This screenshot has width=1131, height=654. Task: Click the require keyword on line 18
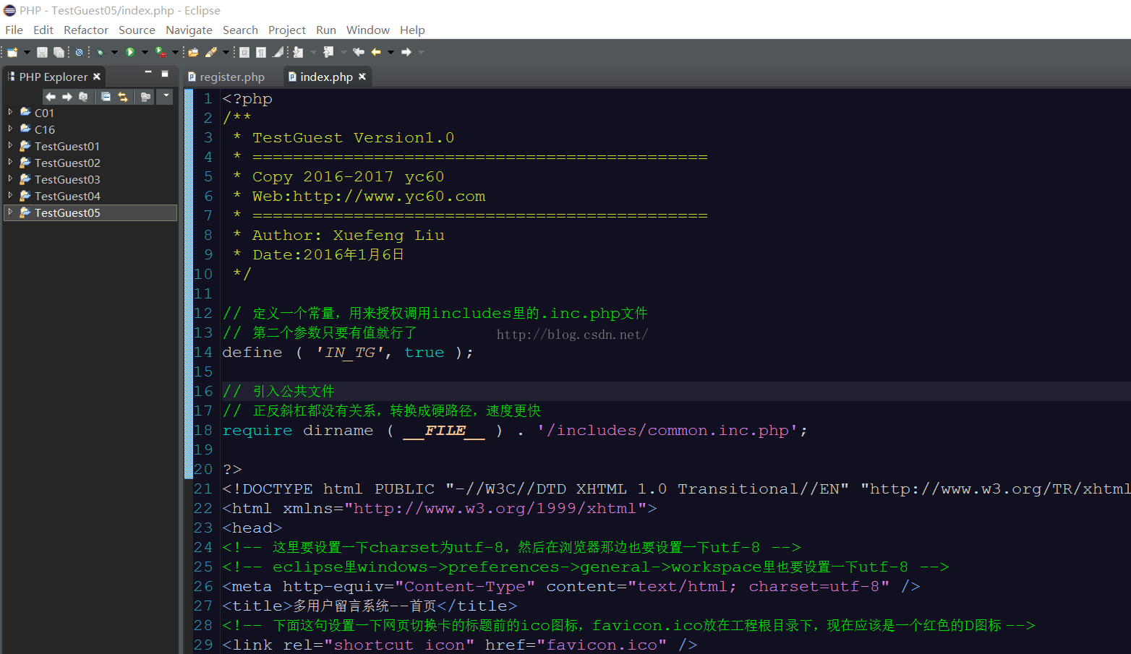(257, 430)
